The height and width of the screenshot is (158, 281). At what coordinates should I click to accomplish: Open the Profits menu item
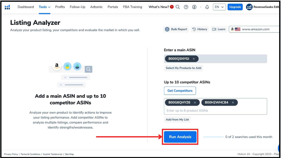(x=60, y=7)
